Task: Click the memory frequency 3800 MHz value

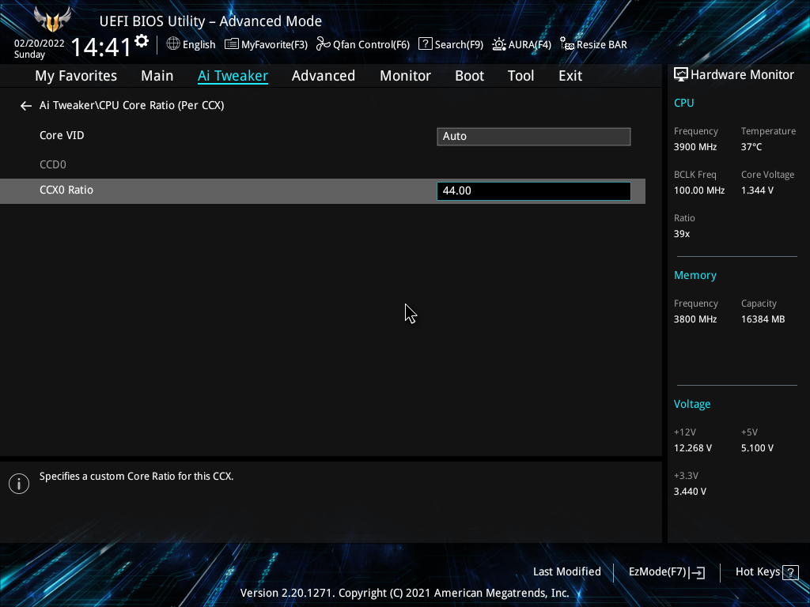Action: pos(695,319)
